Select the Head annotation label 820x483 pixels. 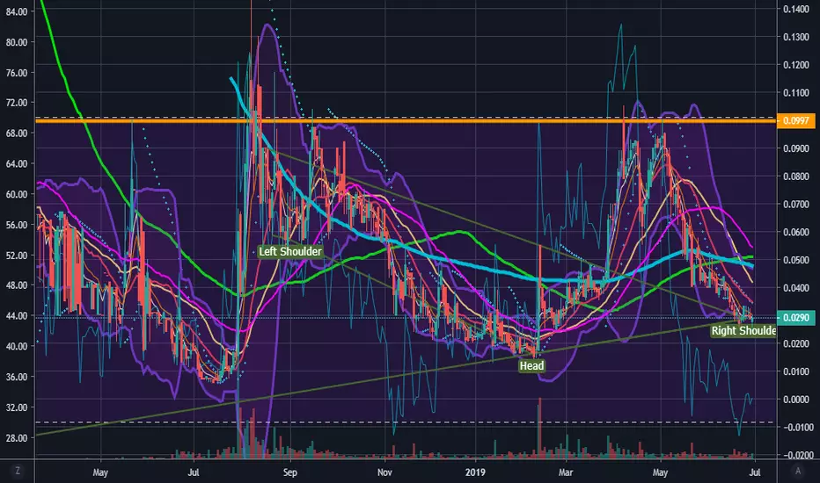531,365
